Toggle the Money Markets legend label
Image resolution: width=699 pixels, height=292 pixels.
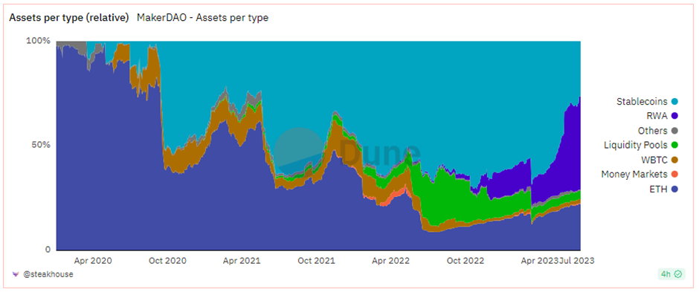pos(634,175)
